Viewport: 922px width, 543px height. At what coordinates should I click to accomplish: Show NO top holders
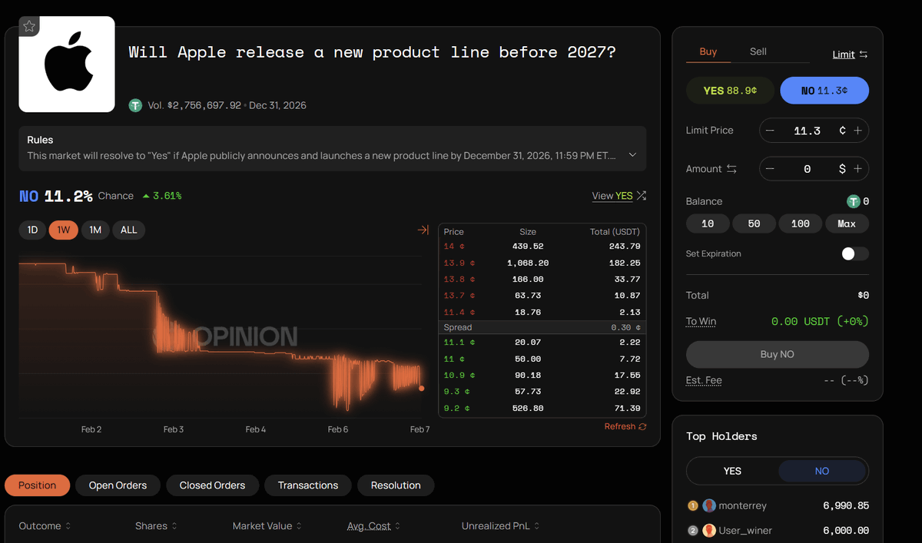click(x=822, y=471)
